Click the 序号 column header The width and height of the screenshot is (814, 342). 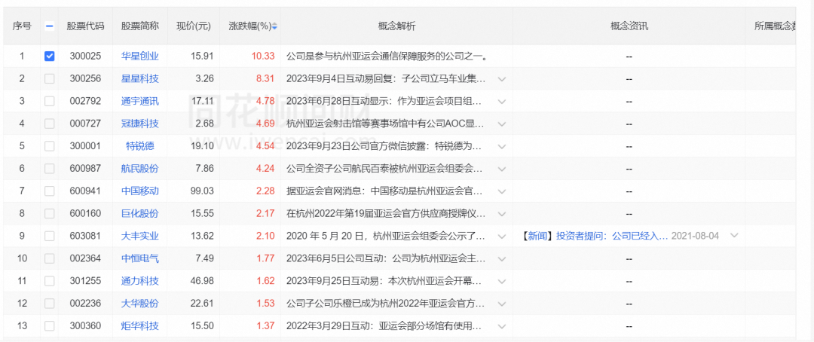[22, 26]
